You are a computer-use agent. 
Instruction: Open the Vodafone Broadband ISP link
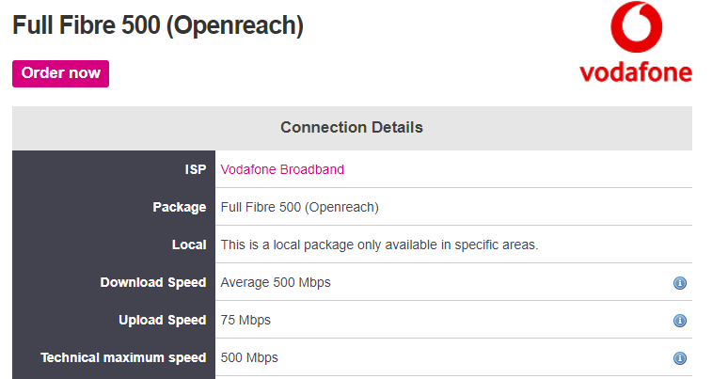point(282,169)
